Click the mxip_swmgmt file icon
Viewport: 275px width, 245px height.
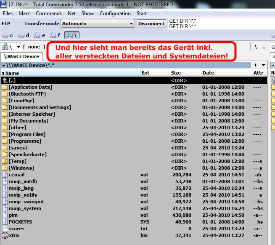click(5, 202)
